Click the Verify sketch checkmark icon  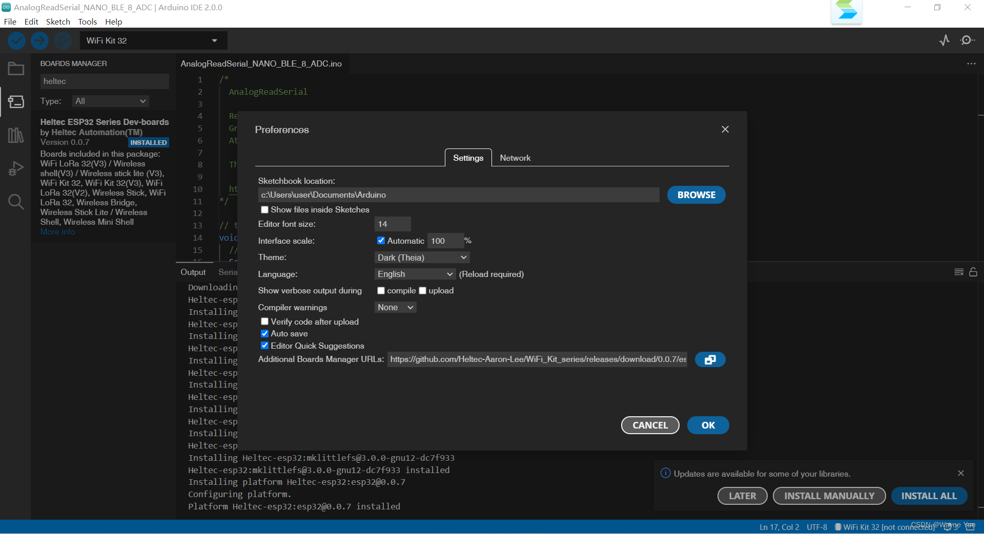coord(16,40)
